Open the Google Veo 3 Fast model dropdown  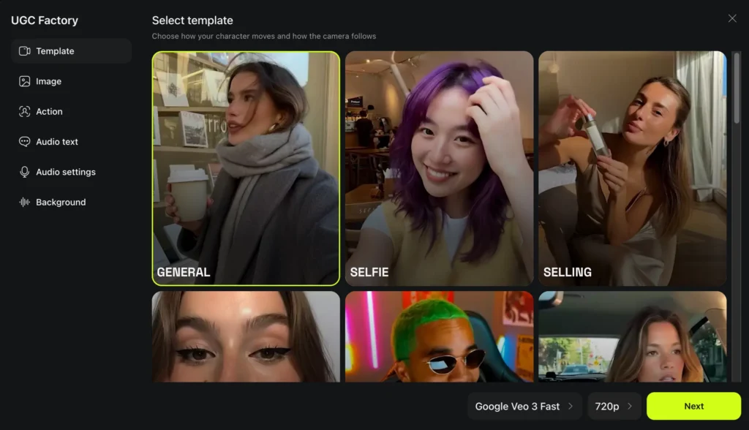(524, 407)
